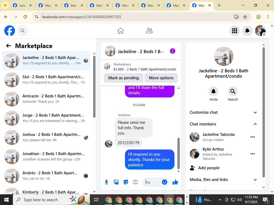Click the browser address bar URL

click(x=82, y=17)
